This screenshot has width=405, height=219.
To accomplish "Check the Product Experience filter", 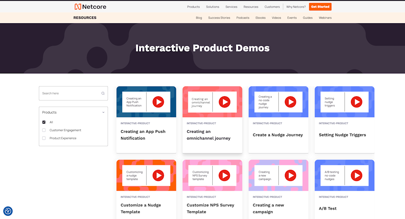I will pyautogui.click(x=44, y=138).
